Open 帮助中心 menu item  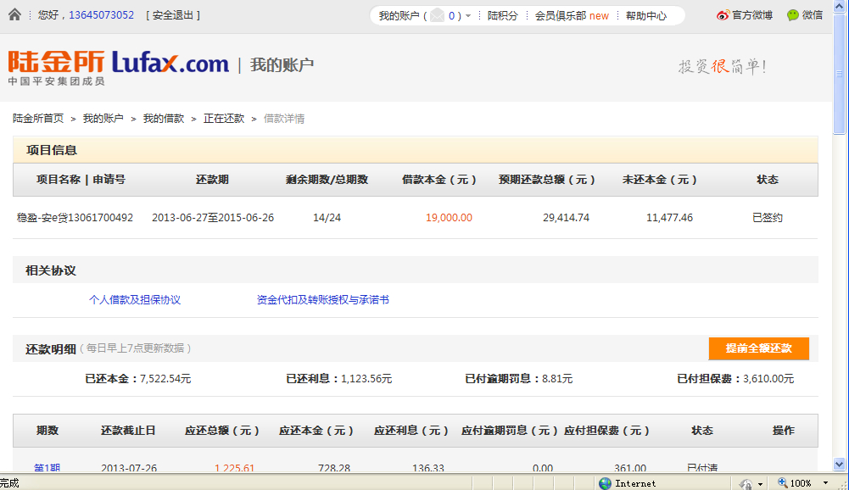[646, 15]
